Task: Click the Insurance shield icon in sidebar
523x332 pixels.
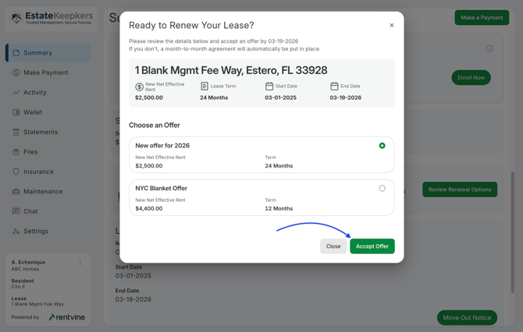Action: coord(16,171)
